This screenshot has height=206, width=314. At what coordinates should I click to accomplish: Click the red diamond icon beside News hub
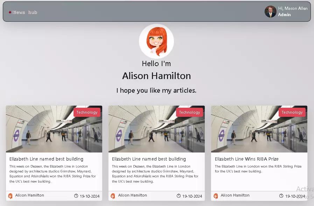pos(10,12)
